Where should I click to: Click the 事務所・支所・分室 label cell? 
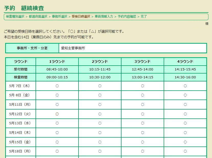click(x=32, y=48)
